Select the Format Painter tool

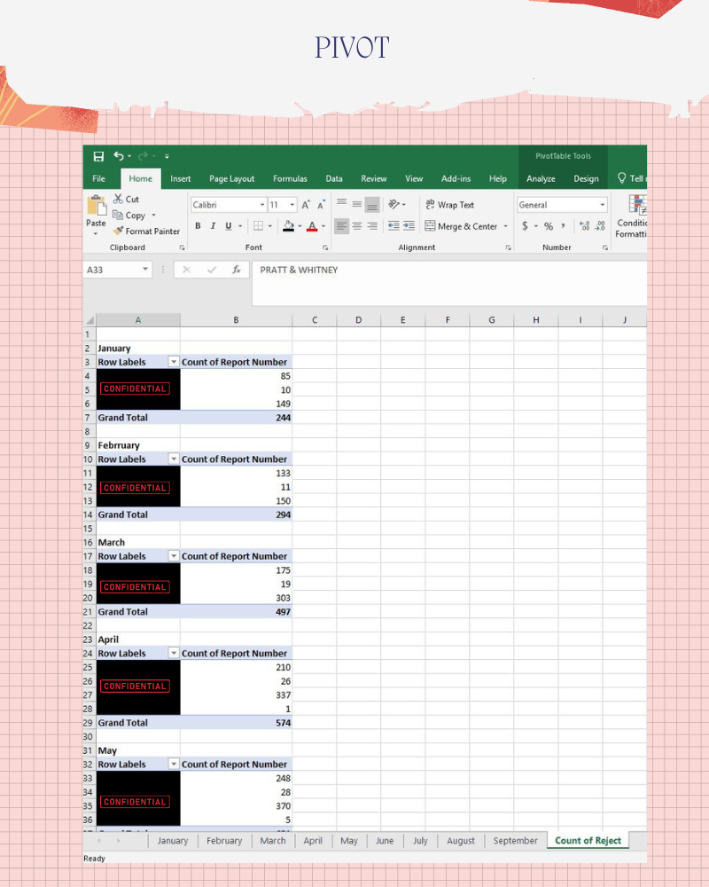(146, 231)
